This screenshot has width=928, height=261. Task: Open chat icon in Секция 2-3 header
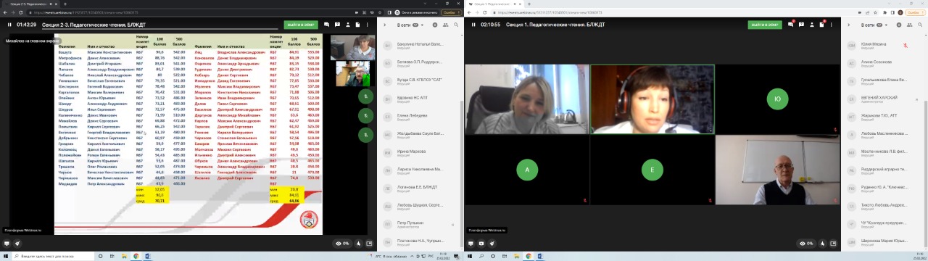click(x=326, y=25)
